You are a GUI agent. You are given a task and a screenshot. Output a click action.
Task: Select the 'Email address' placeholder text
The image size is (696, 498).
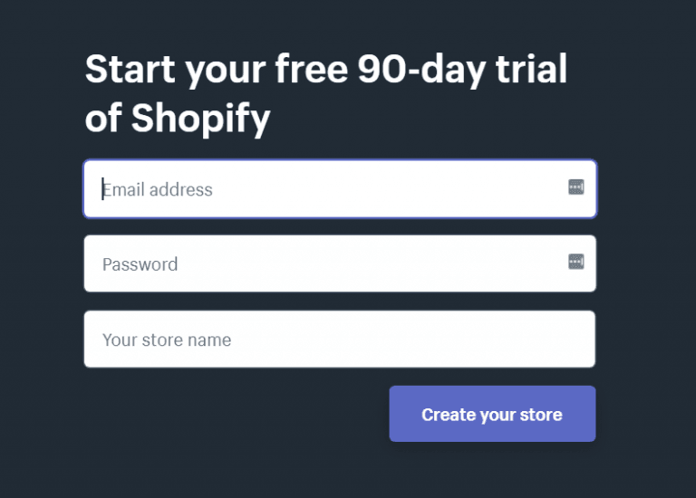click(x=158, y=190)
